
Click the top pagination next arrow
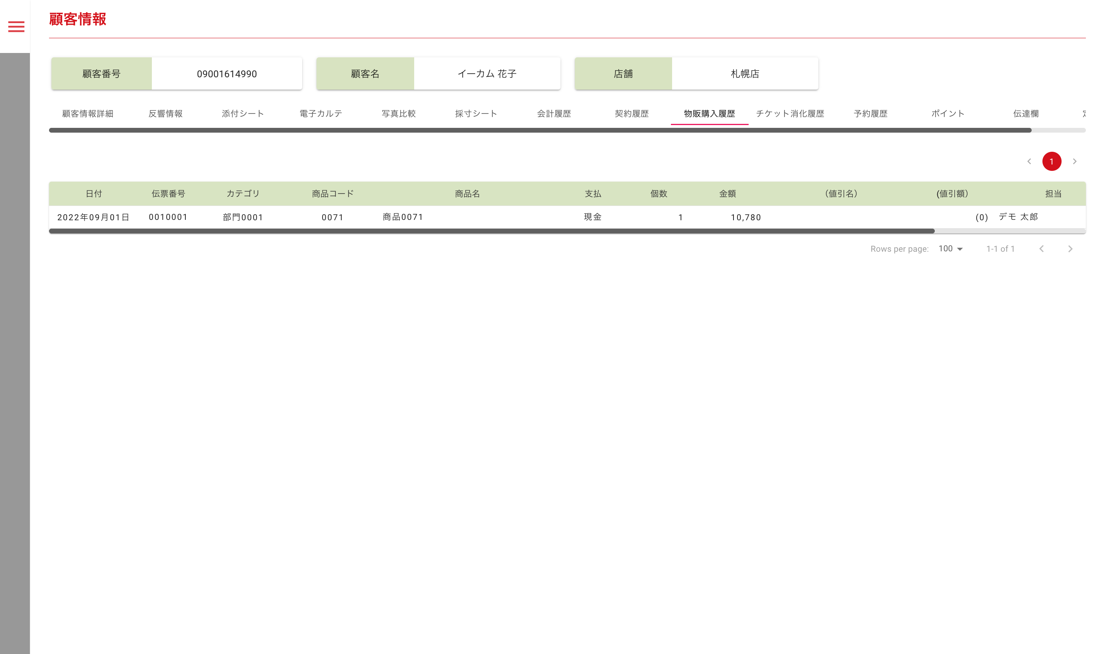pyautogui.click(x=1074, y=161)
